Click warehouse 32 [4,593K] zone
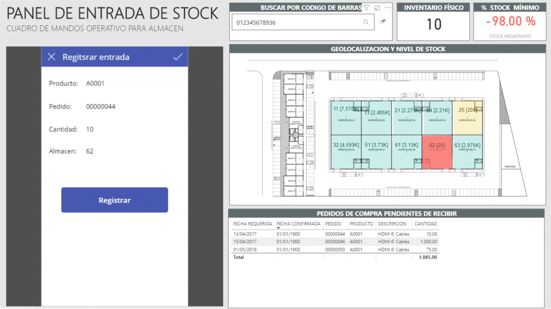Viewport: 551px width, 309px height. pos(346,152)
